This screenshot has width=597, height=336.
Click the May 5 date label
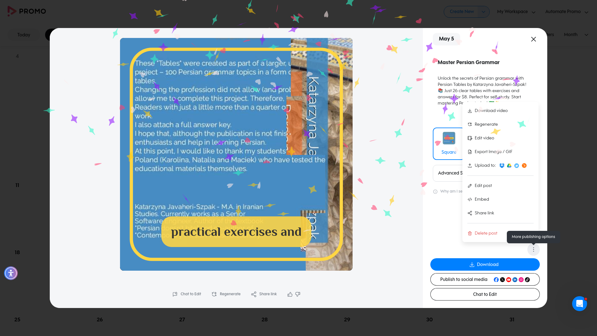coord(447,39)
